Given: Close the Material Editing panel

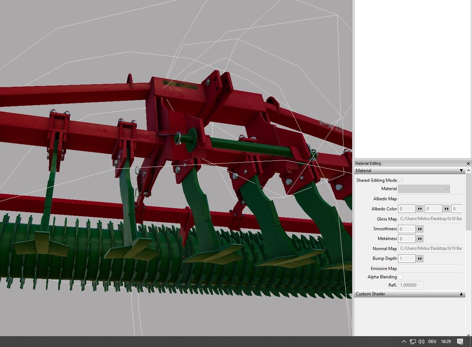Looking at the screenshot, I should coord(468,163).
